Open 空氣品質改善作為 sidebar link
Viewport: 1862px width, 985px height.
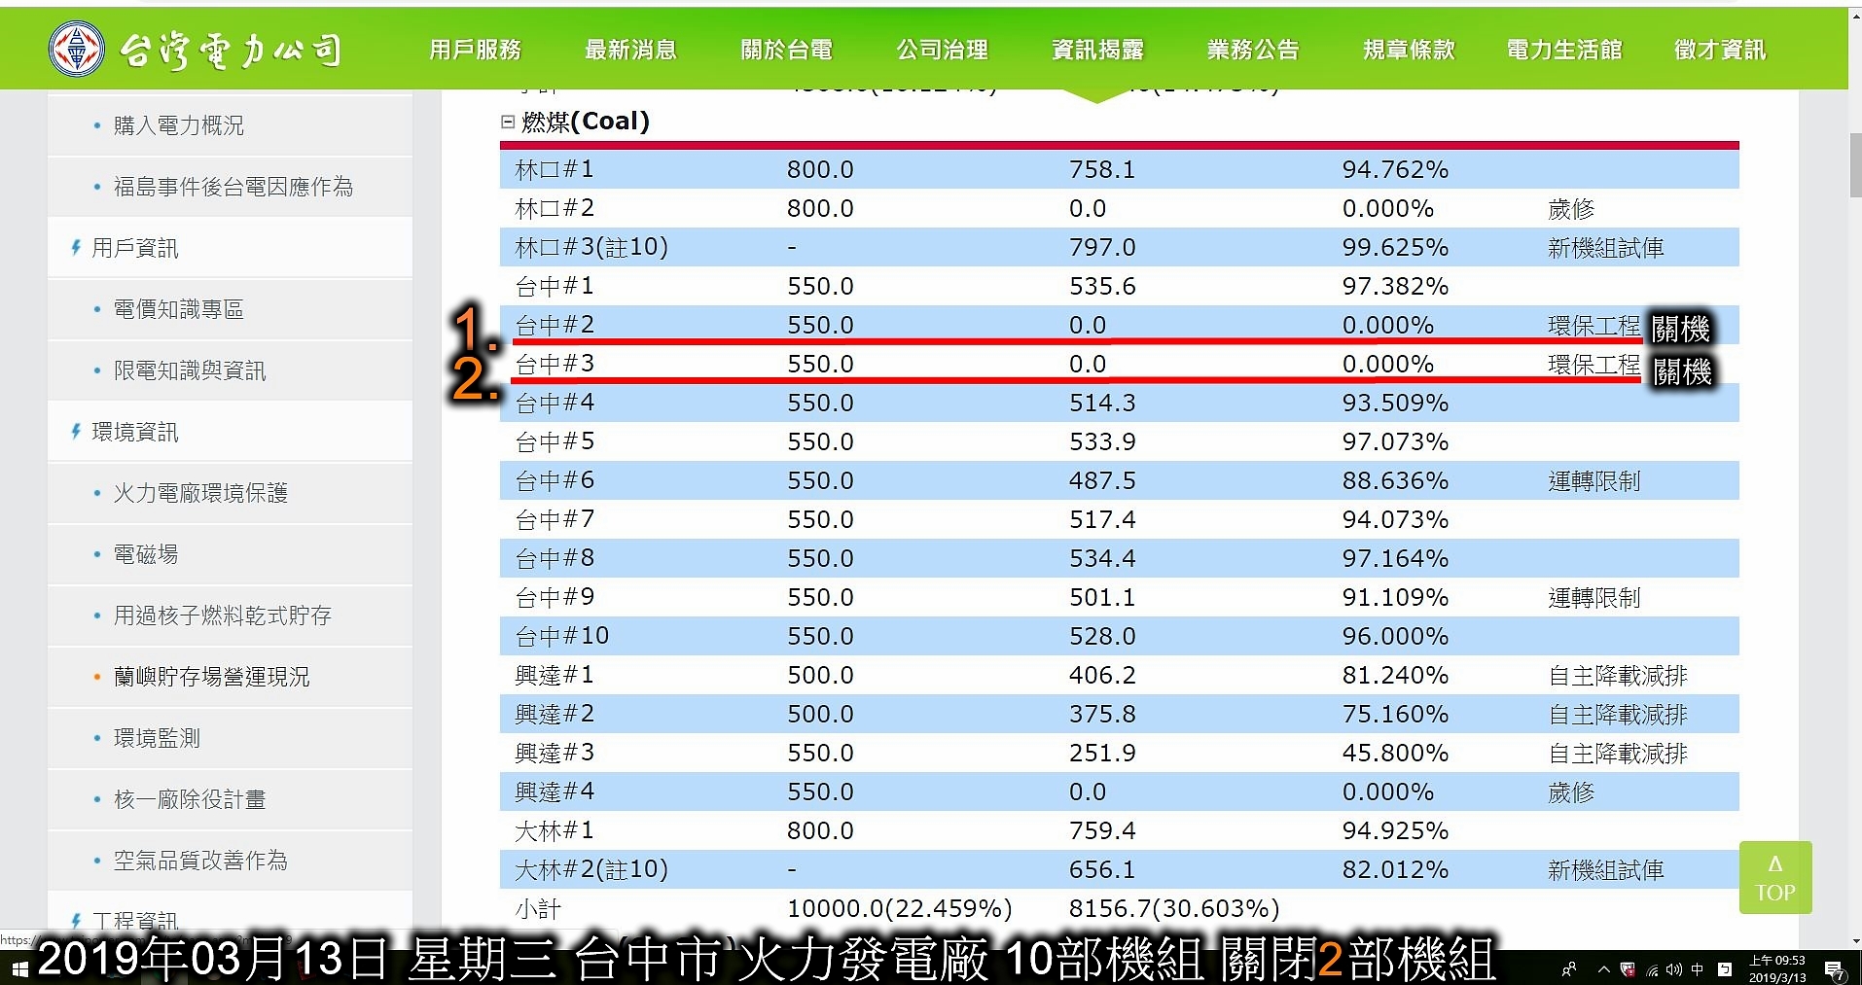click(200, 861)
